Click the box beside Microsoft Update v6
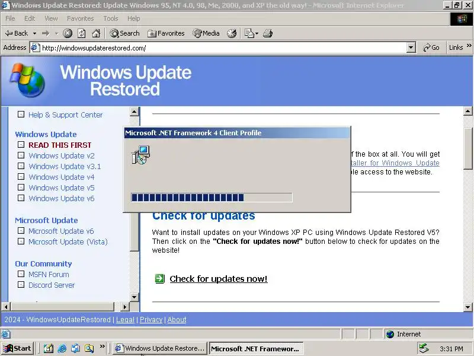The width and height of the screenshot is (474, 356). tap(21, 231)
